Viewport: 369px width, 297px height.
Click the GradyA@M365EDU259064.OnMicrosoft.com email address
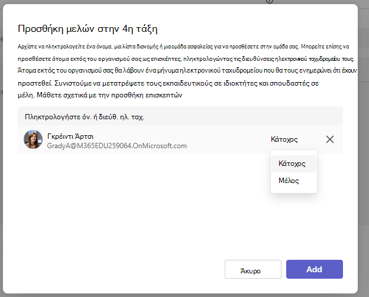click(x=117, y=146)
